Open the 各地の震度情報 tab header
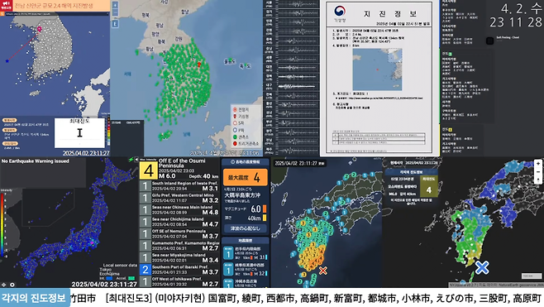This screenshot has height=307, width=544. pos(246,162)
